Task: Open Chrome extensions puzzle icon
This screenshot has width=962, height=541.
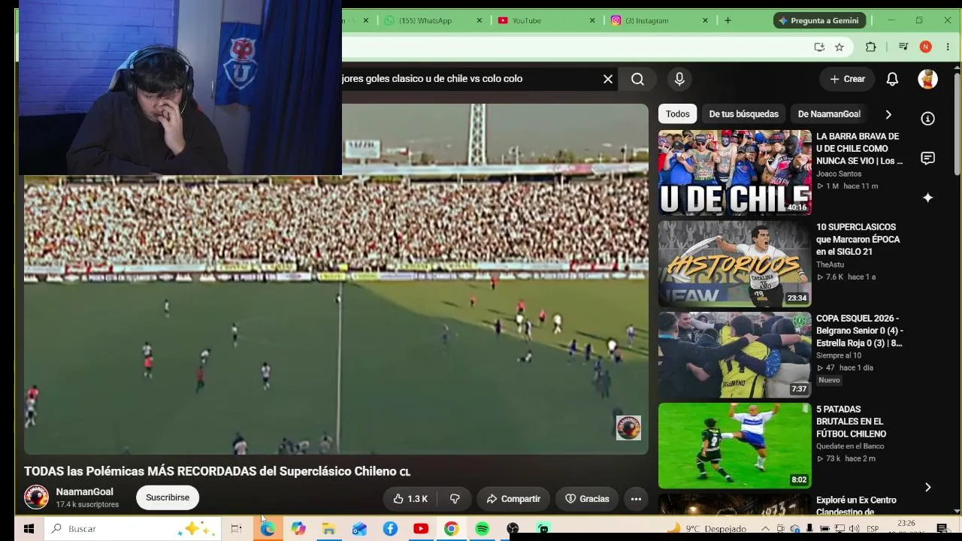Action: 870,47
